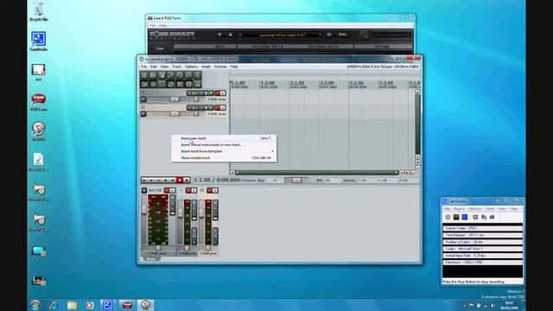
Task: Click playback rate slider in transport
Action: point(296,181)
